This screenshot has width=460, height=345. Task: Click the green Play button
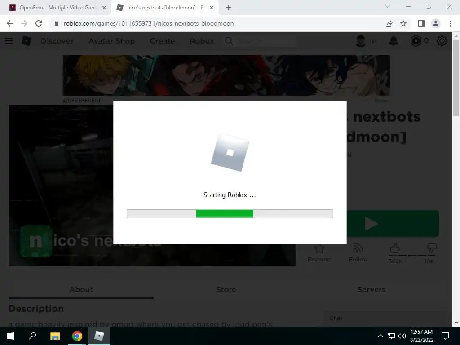point(393,224)
